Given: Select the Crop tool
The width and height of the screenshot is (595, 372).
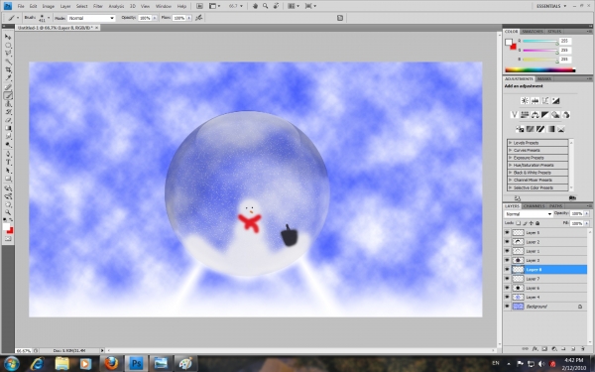Looking at the screenshot, I should click(x=8, y=70).
